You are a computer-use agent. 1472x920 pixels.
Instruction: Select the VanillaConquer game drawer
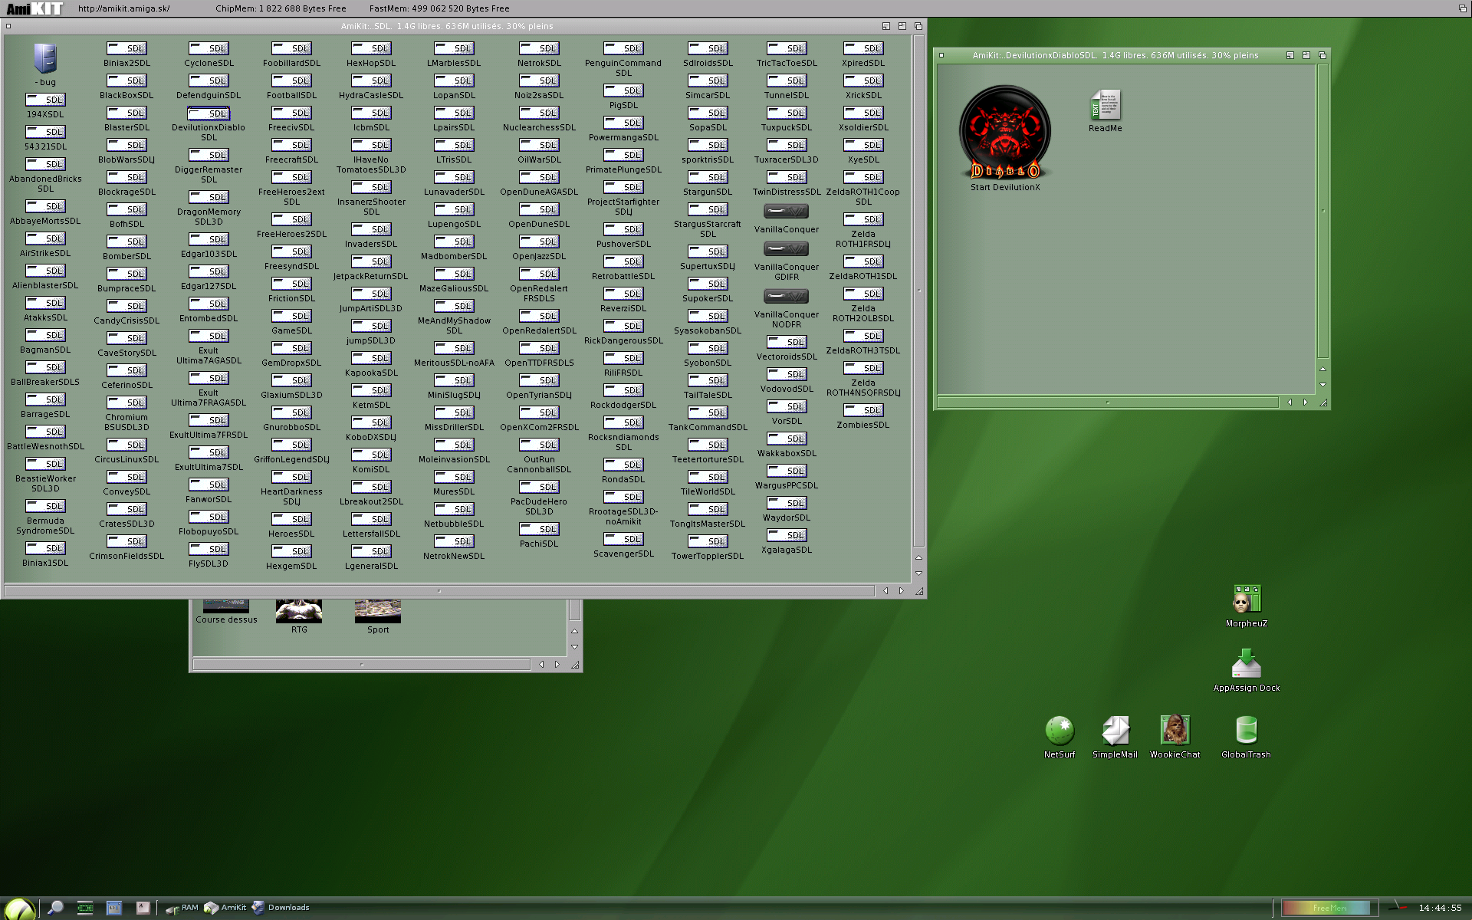coord(786,212)
